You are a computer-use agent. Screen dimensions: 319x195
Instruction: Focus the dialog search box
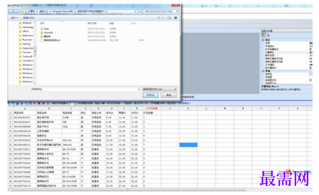[161, 12]
